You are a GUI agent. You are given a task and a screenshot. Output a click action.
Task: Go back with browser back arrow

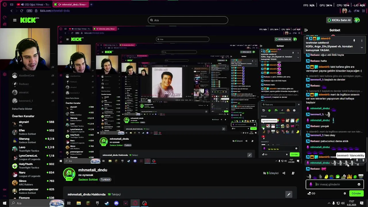[x=11, y=11]
